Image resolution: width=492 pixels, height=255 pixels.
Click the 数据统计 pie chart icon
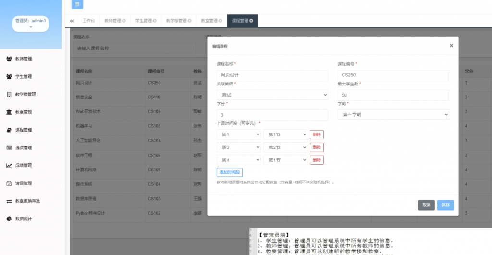pos(9,219)
